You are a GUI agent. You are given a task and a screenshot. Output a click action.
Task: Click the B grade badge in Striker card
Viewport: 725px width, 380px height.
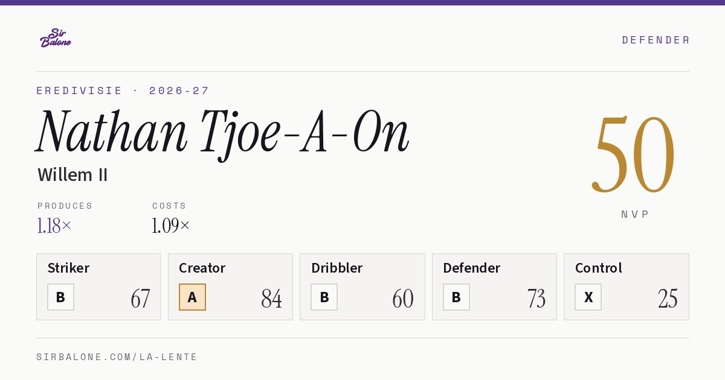pos(60,297)
